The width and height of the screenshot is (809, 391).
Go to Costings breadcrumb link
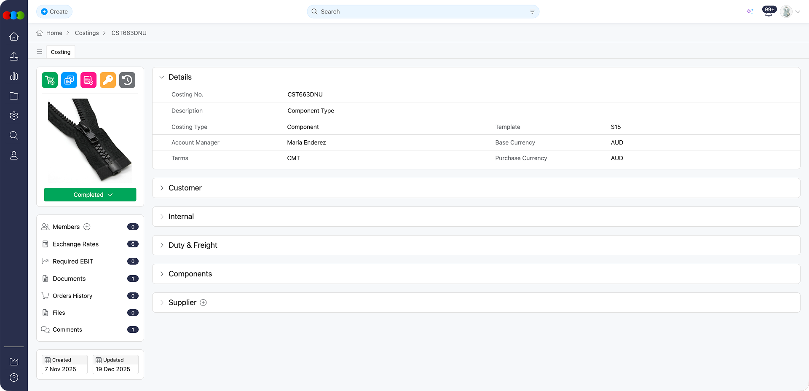(x=87, y=33)
